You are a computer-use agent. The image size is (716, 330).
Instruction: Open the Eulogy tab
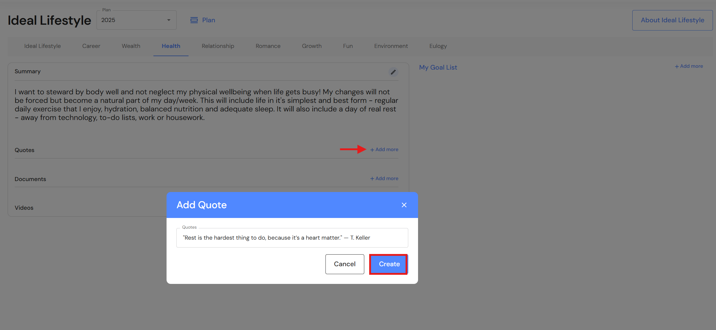pos(438,46)
